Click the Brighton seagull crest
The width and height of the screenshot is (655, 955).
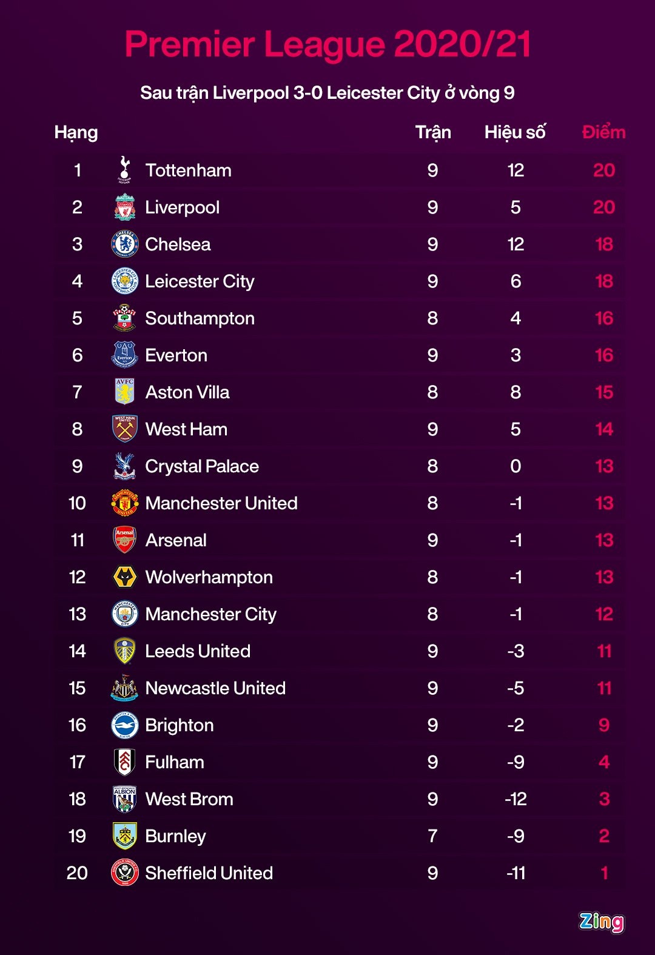125,725
